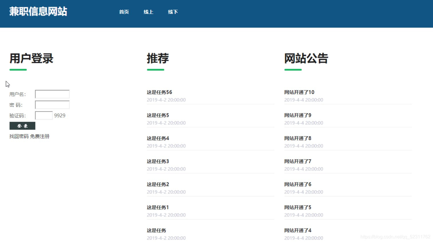Click the captcha code 9929

(59, 115)
